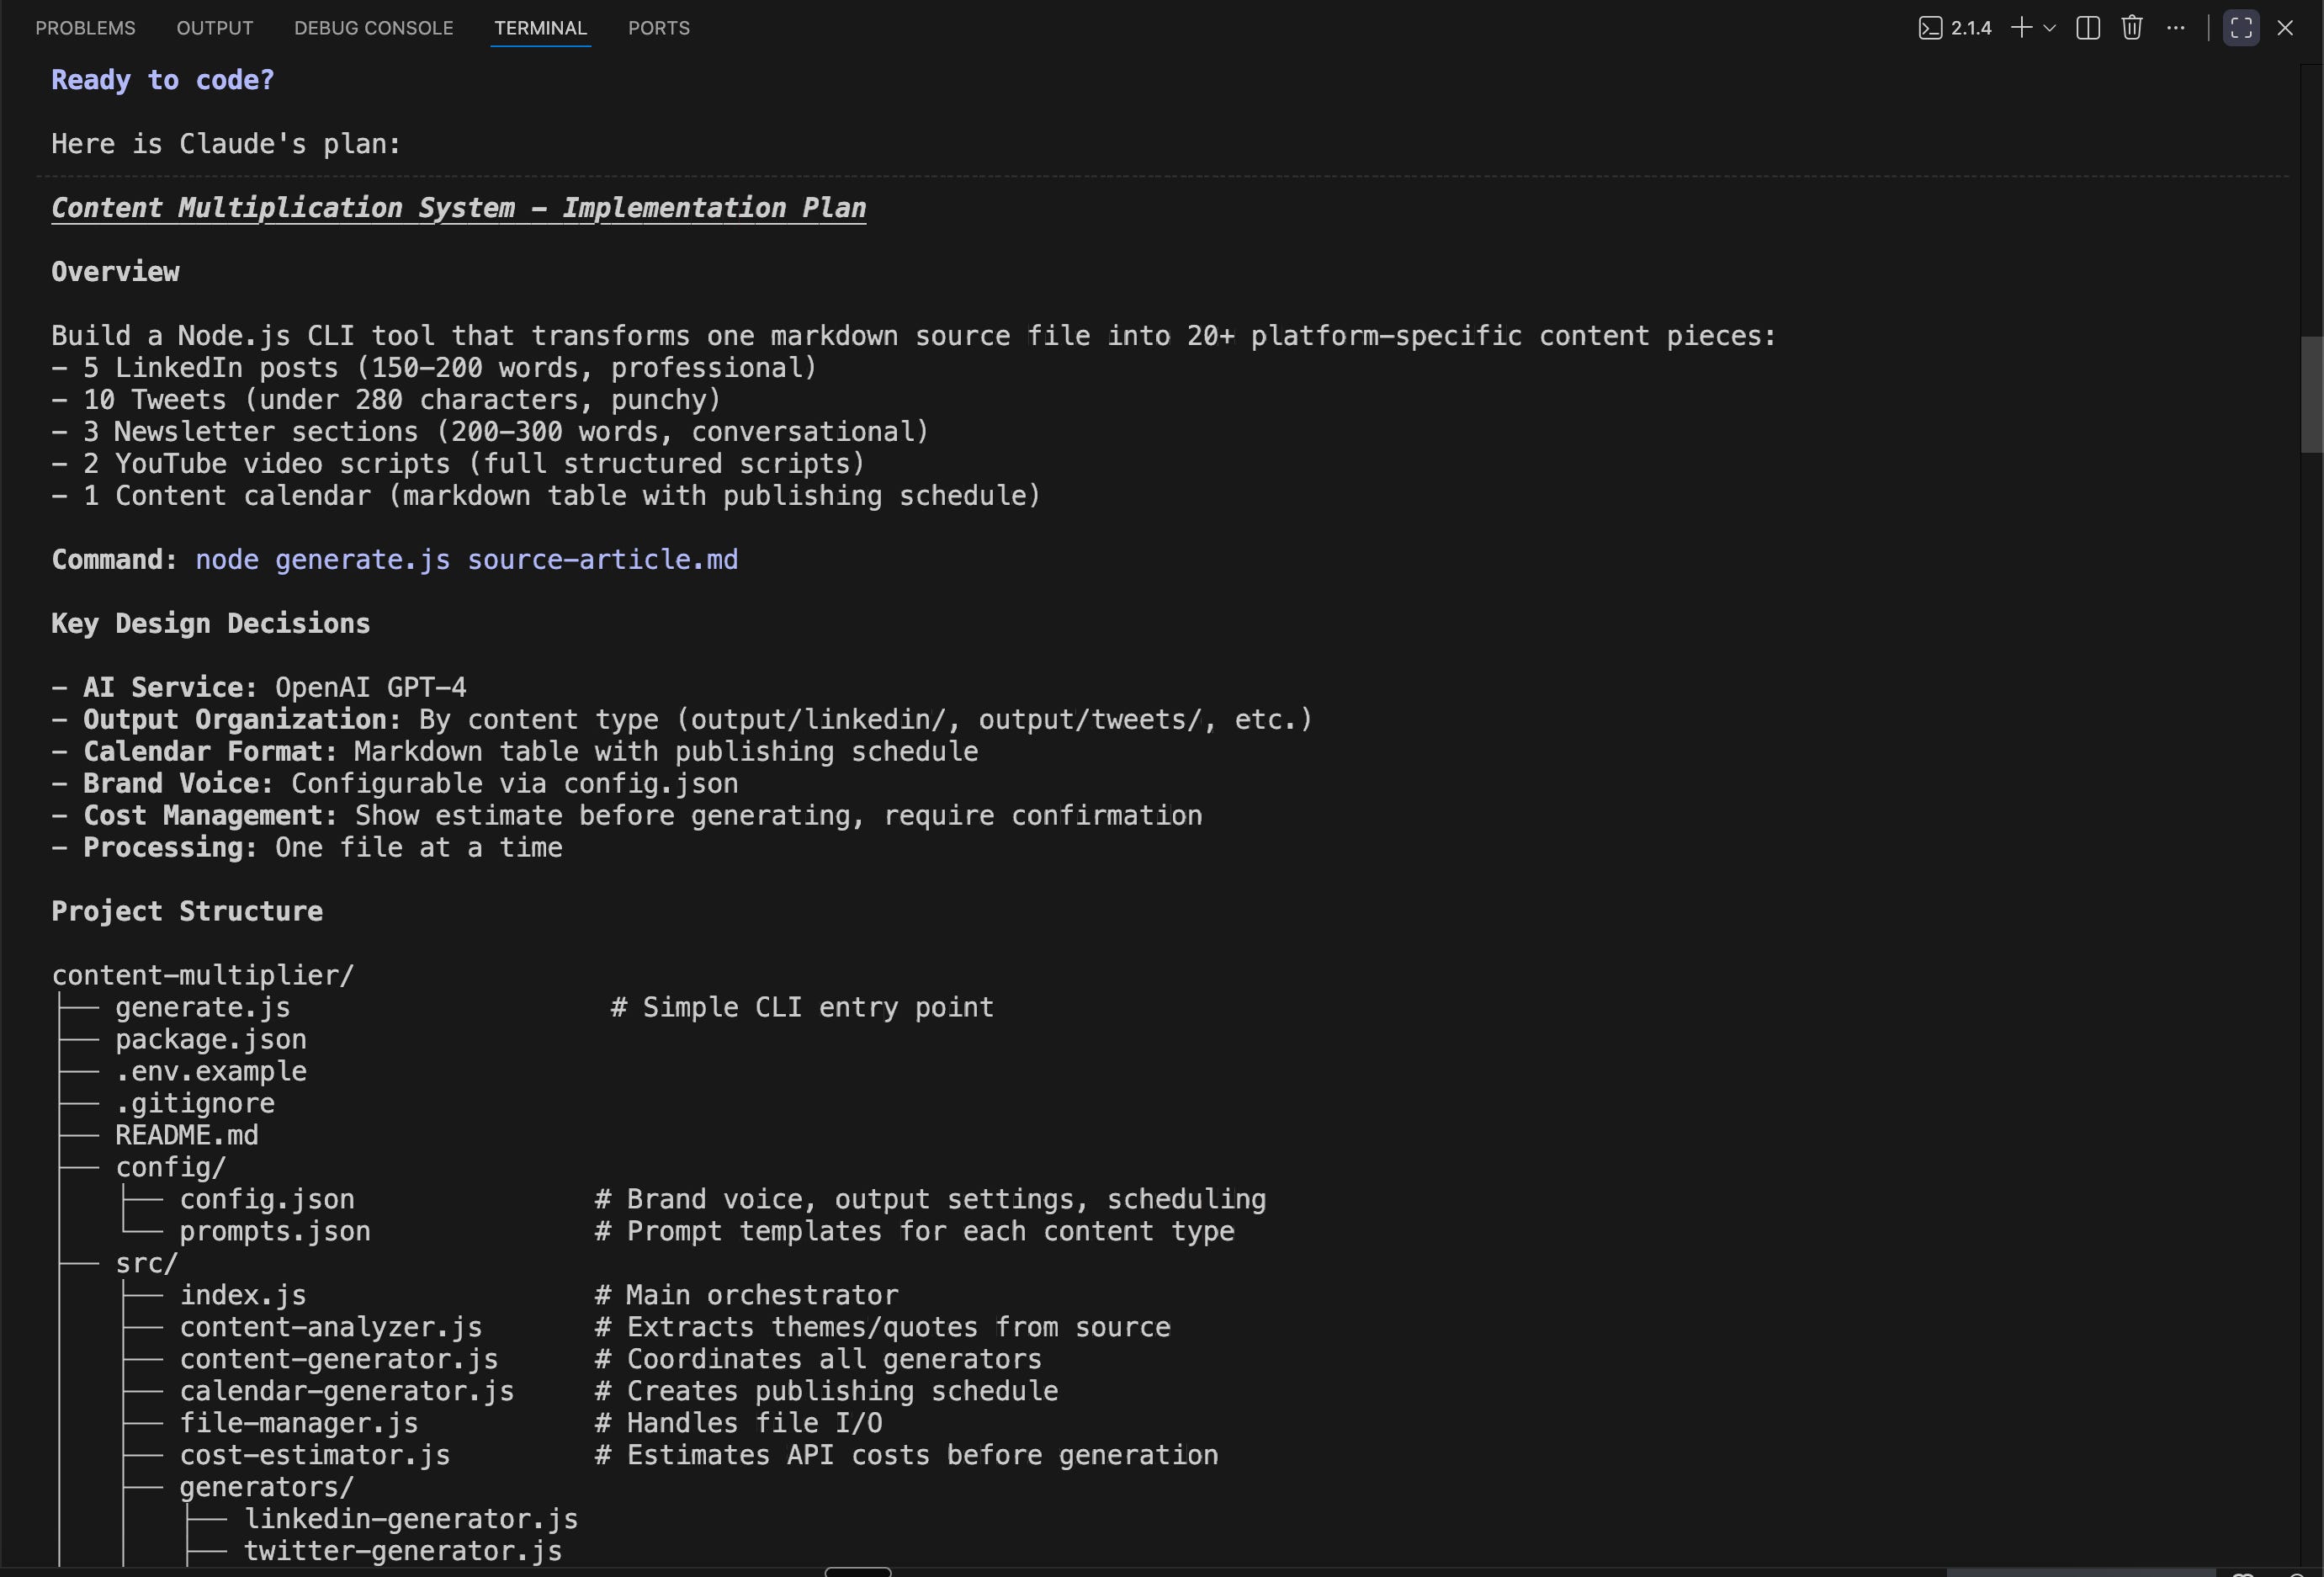Click the 'node generate.js source-article.md' command text
The width and height of the screenshot is (2324, 1577).
[466, 560]
